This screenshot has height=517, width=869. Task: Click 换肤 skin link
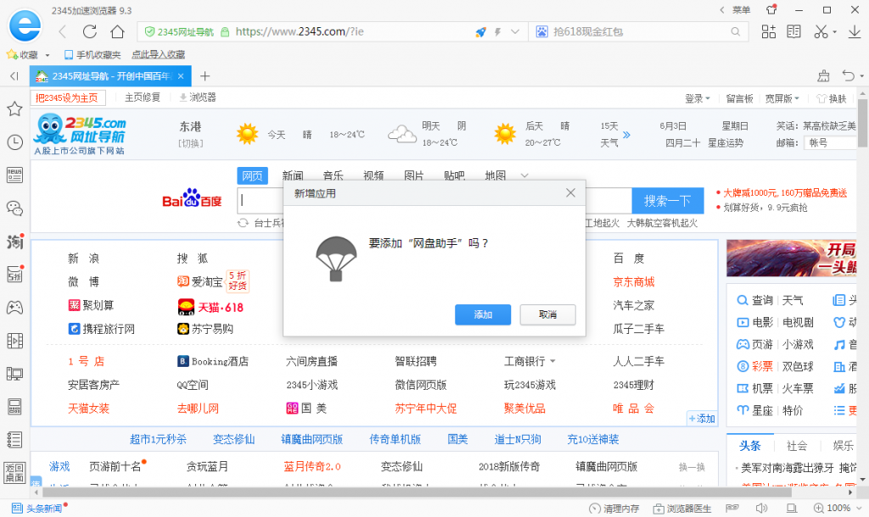(x=832, y=98)
